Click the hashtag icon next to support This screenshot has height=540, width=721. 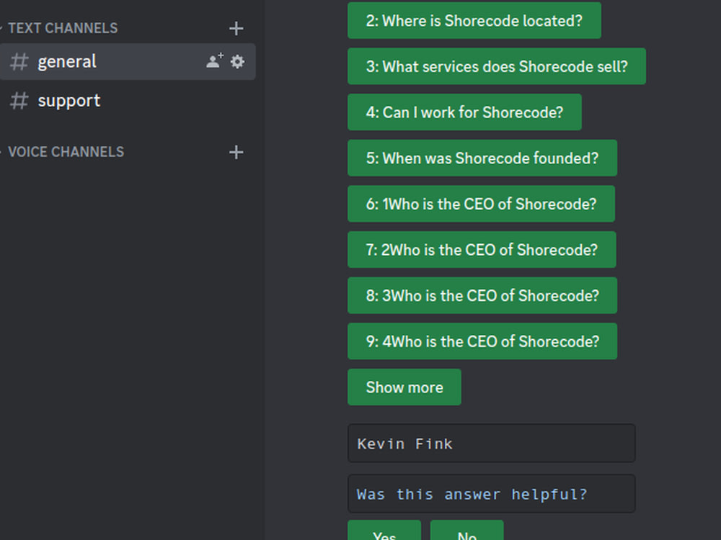point(19,101)
